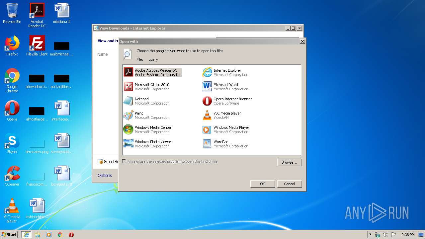Viewport: 425px width, 239px height.
Task: Click the volume speaker tray icon
Action: click(x=385, y=235)
